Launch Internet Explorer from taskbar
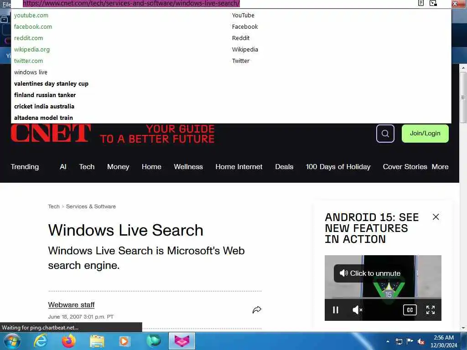 coord(41,341)
